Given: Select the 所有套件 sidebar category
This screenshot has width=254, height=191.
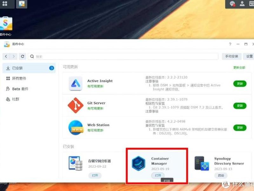Looking at the screenshot, I should [x=29, y=78].
